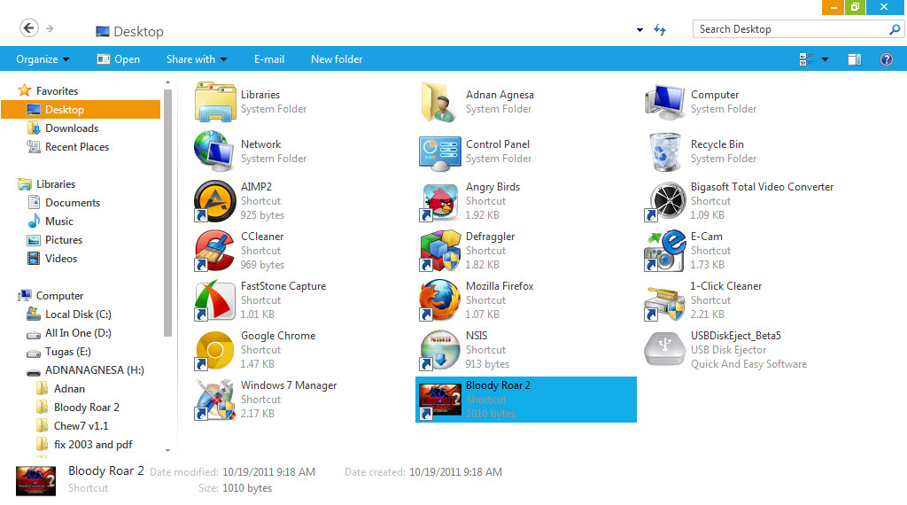Image resolution: width=907 pixels, height=505 pixels.
Task: Click the Forward navigation arrow
Action: tap(50, 27)
